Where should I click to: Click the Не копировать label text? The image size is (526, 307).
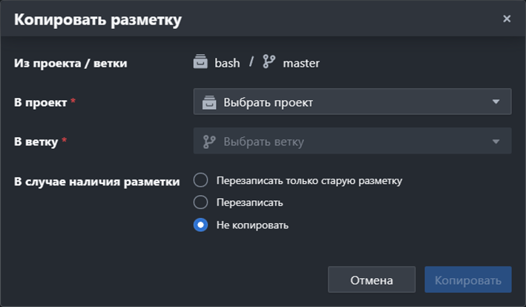coord(252,225)
